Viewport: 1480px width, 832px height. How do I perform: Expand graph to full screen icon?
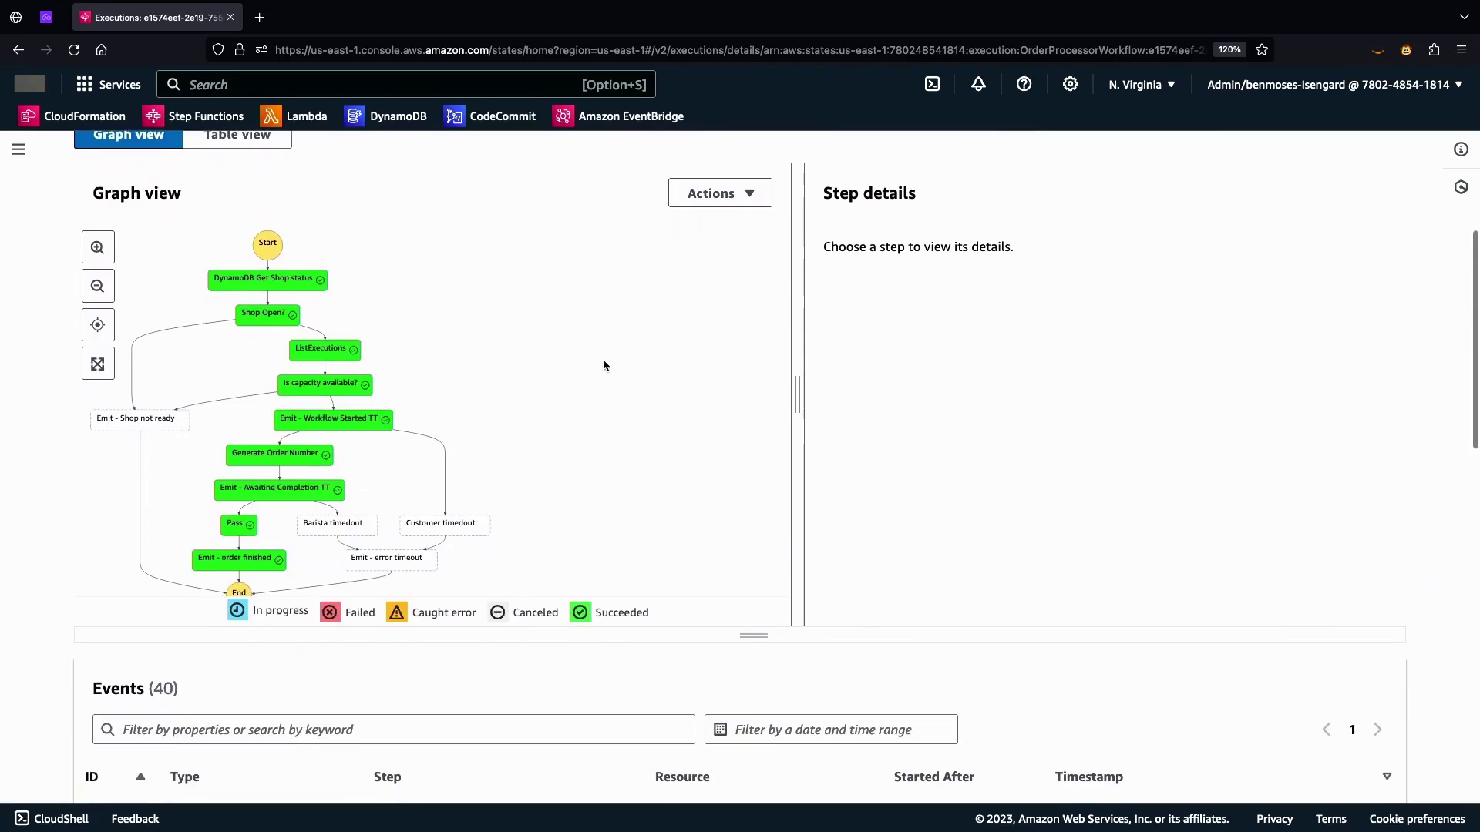[98, 364]
